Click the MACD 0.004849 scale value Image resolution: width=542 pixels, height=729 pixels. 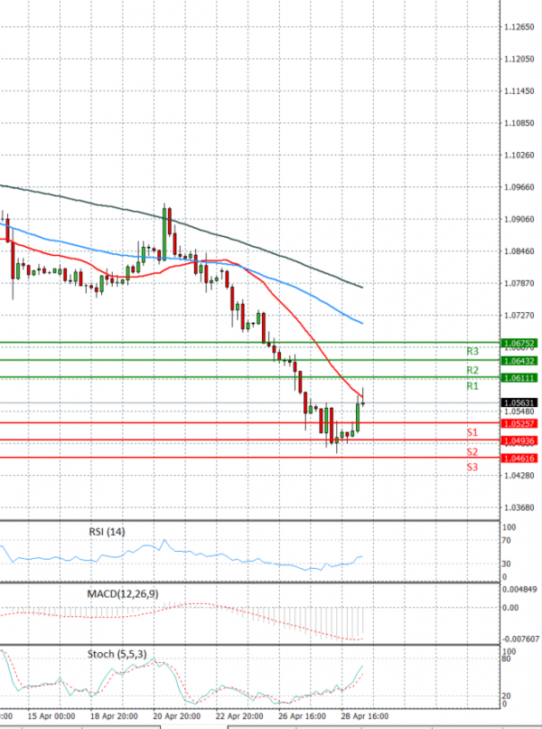click(x=521, y=590)
